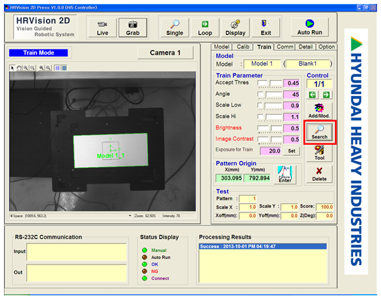The width and height of the screenshot is (381, 298).
Task: Open the Detail tab
Action: coord(305,47)
